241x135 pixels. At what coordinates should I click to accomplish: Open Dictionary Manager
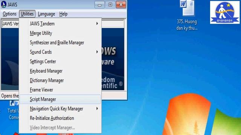pyautogui.click(x=60, y=80)
